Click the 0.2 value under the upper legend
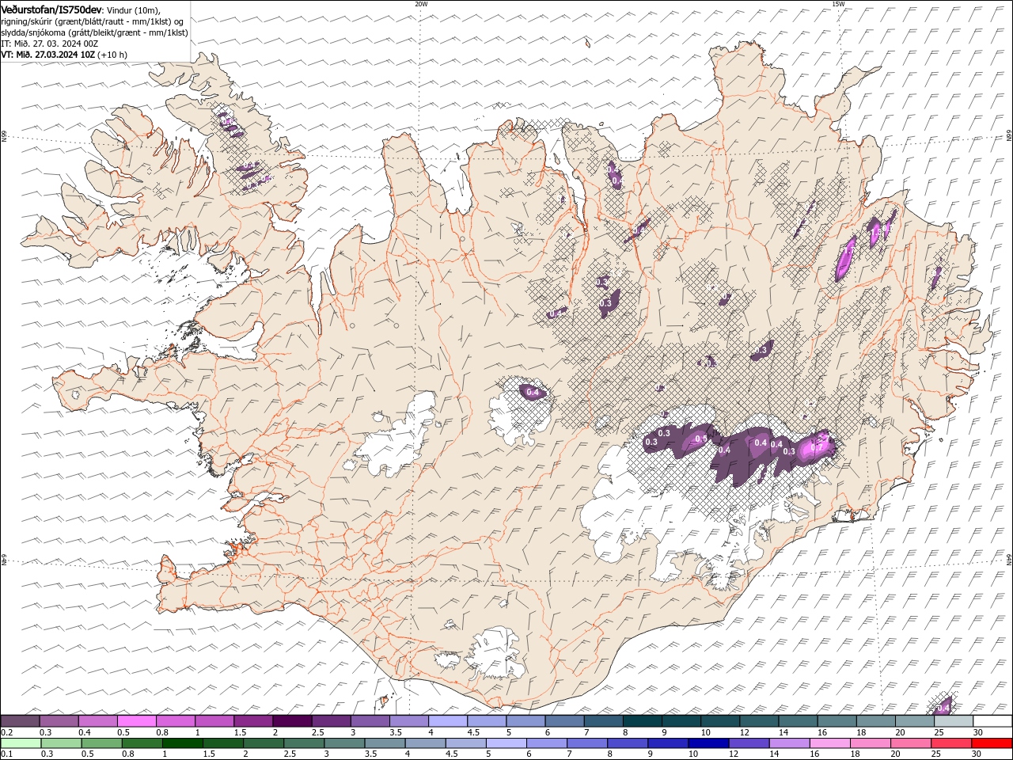Image resolution: width=1013 pixels, height=760 pixels. (x=5, y=732)
